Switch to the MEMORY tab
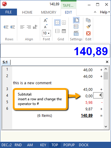This screenshot has height=148, width=111. click(x=49, y=12)
